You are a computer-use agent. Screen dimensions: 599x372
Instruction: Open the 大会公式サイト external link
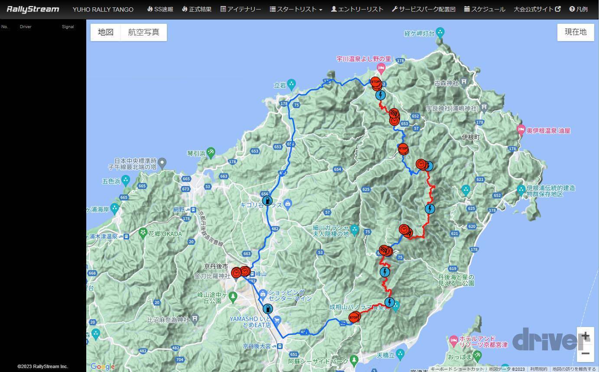tap(537, 9)
